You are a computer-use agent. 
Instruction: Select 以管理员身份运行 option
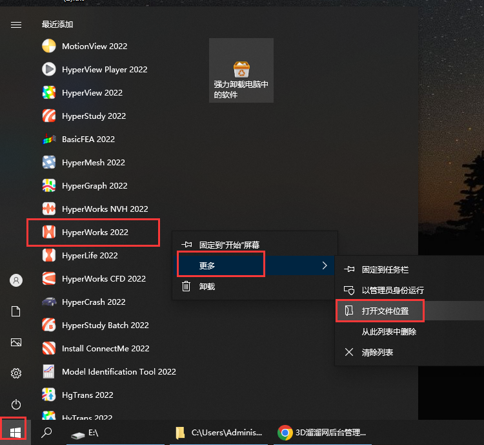(x=409, y=290)
